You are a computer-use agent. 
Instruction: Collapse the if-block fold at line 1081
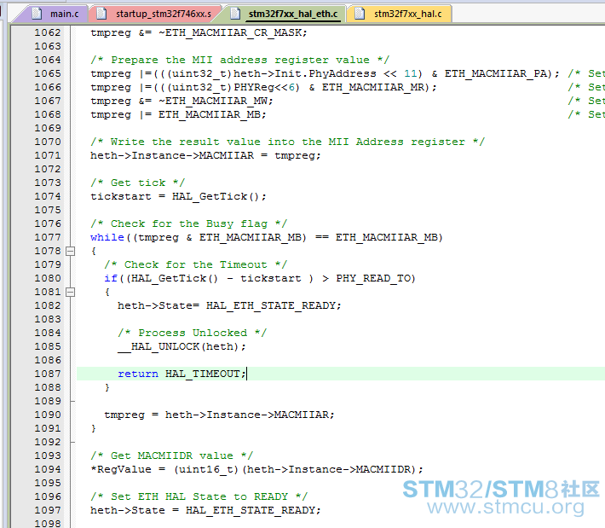click(x=70, y=292)
